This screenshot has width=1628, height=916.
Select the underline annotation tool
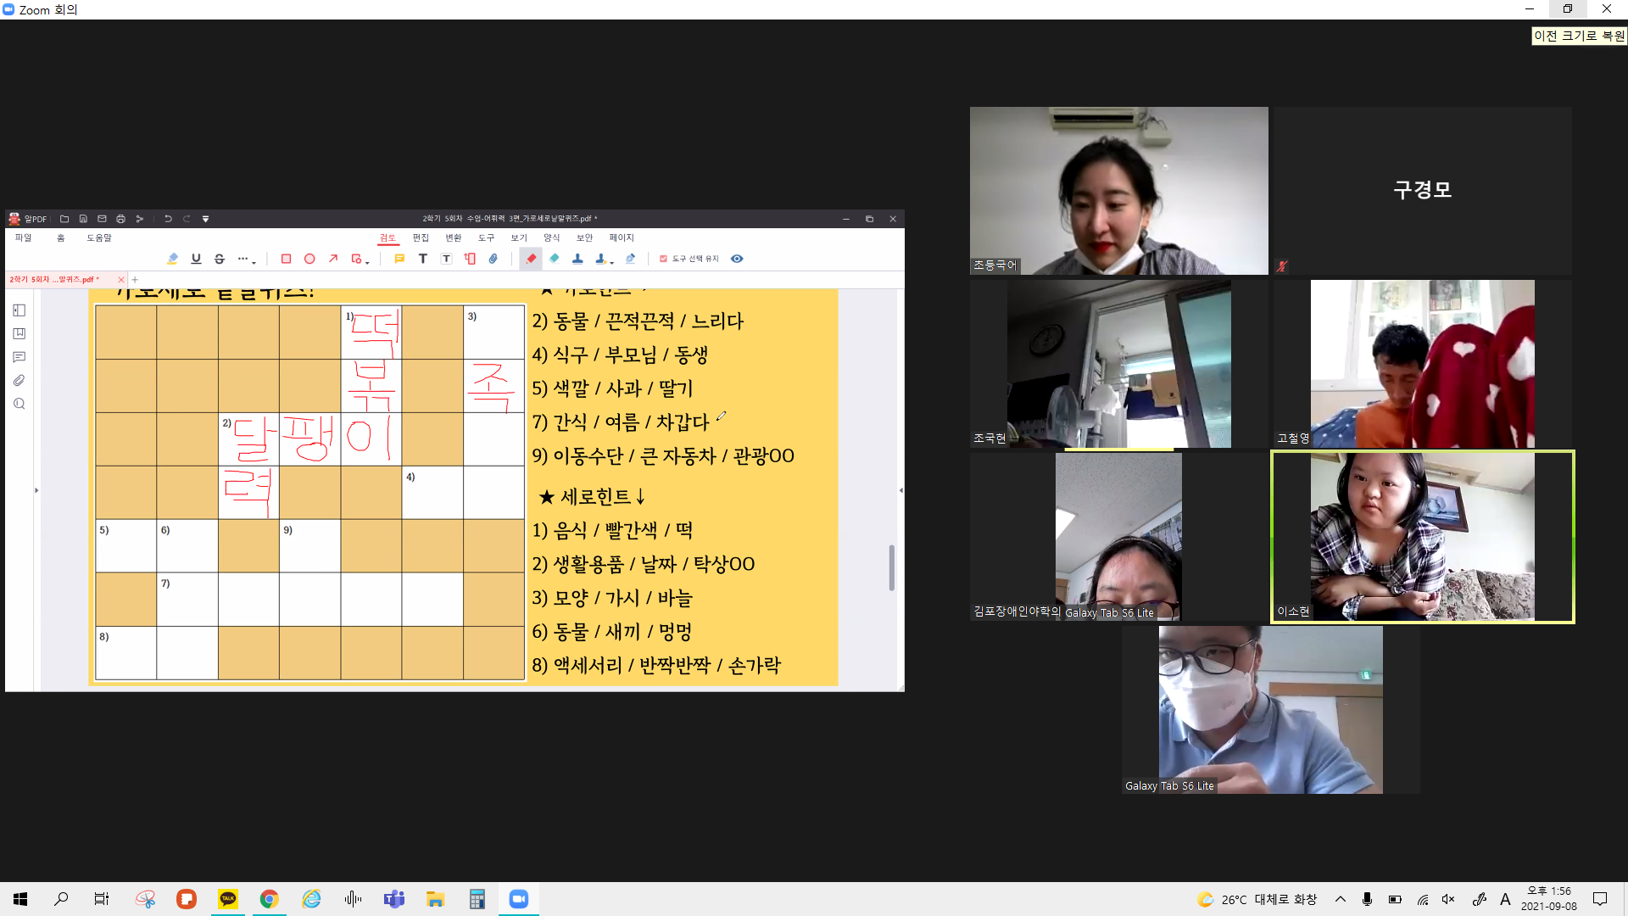pos(196,259)
